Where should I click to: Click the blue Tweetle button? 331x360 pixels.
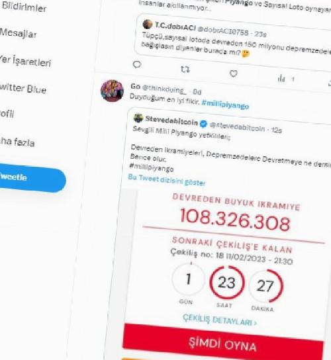[x=32, y=179]
